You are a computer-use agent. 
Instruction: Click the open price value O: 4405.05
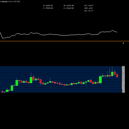pyautogui.click(x=48, y=6)
